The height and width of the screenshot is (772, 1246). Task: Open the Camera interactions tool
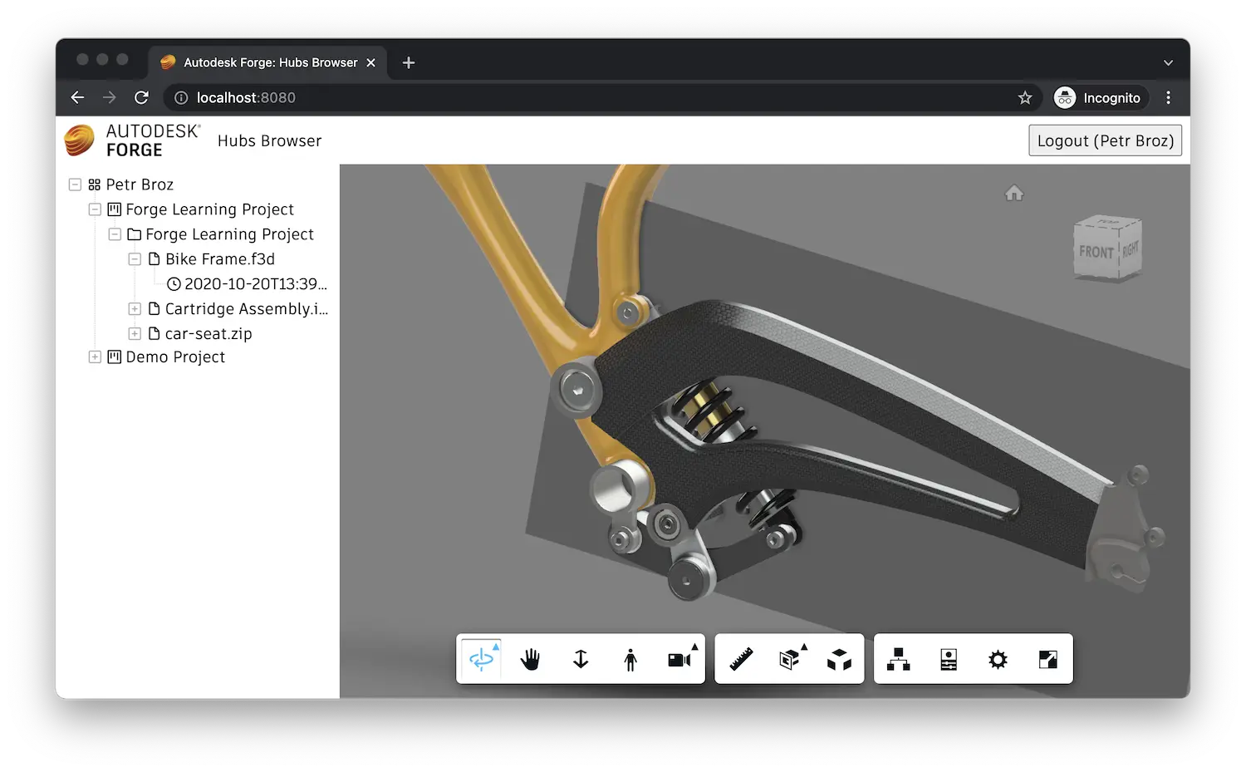tap(680, 660)
